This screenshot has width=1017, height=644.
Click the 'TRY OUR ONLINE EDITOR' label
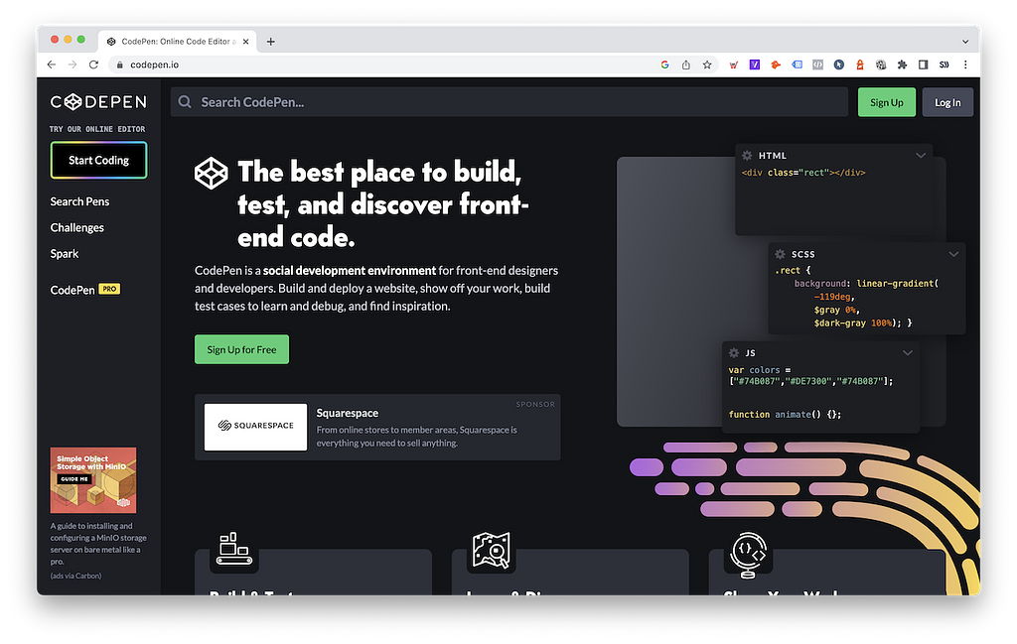coord(97,129)
